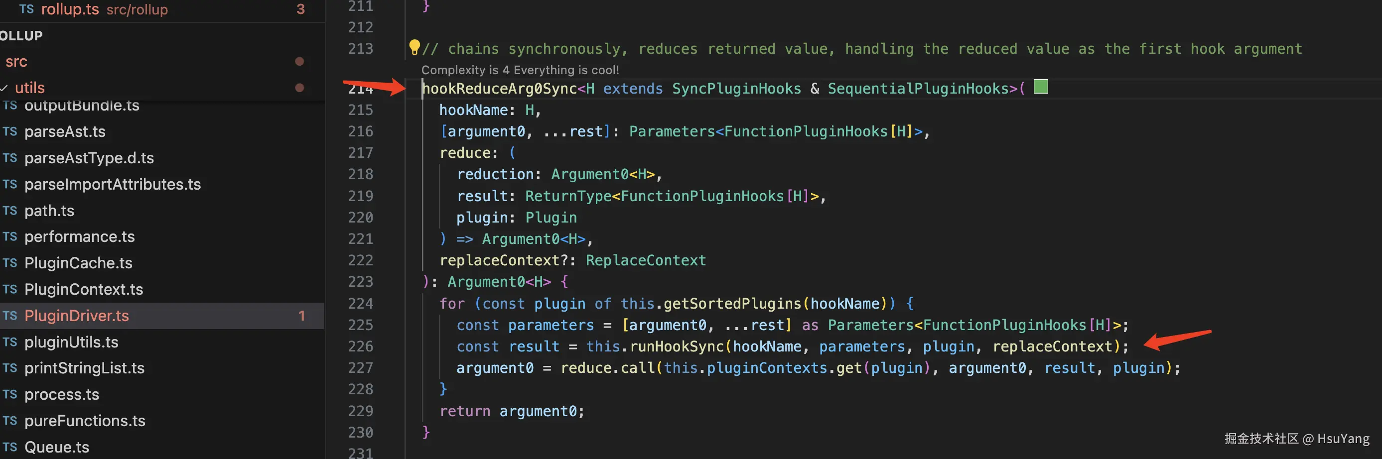Screen dimensions: 1382x459
Task: Click SequentialPluginHooks type on line 214
Action: [919, 89]
